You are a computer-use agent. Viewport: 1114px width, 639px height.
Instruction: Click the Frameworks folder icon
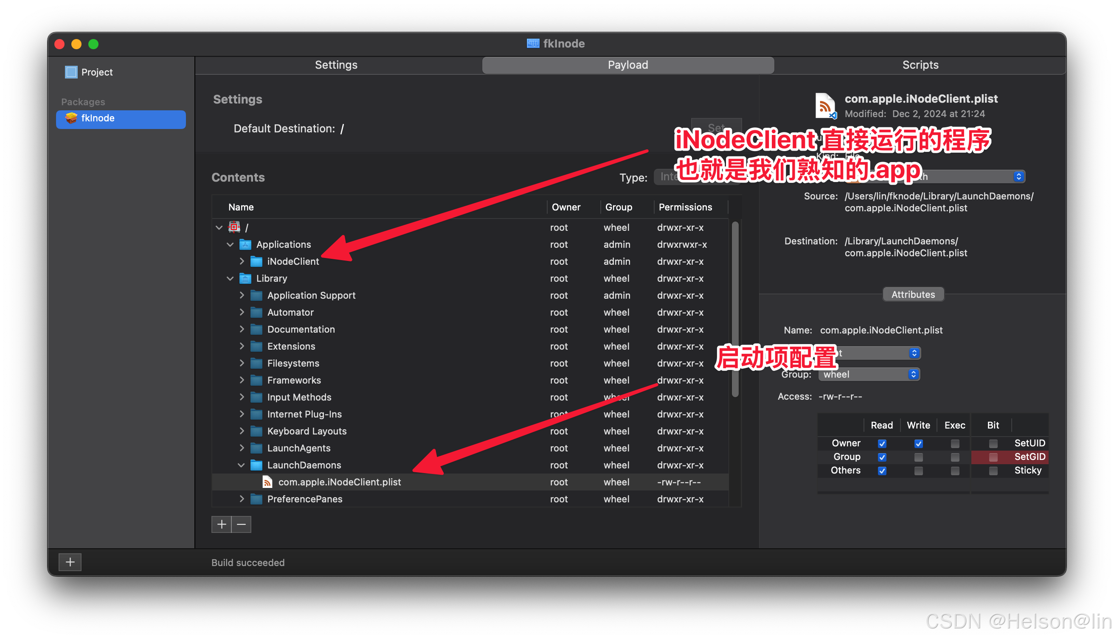click(x=256, y=380)
